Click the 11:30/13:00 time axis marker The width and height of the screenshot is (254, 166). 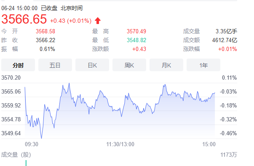tap(120, 144)
